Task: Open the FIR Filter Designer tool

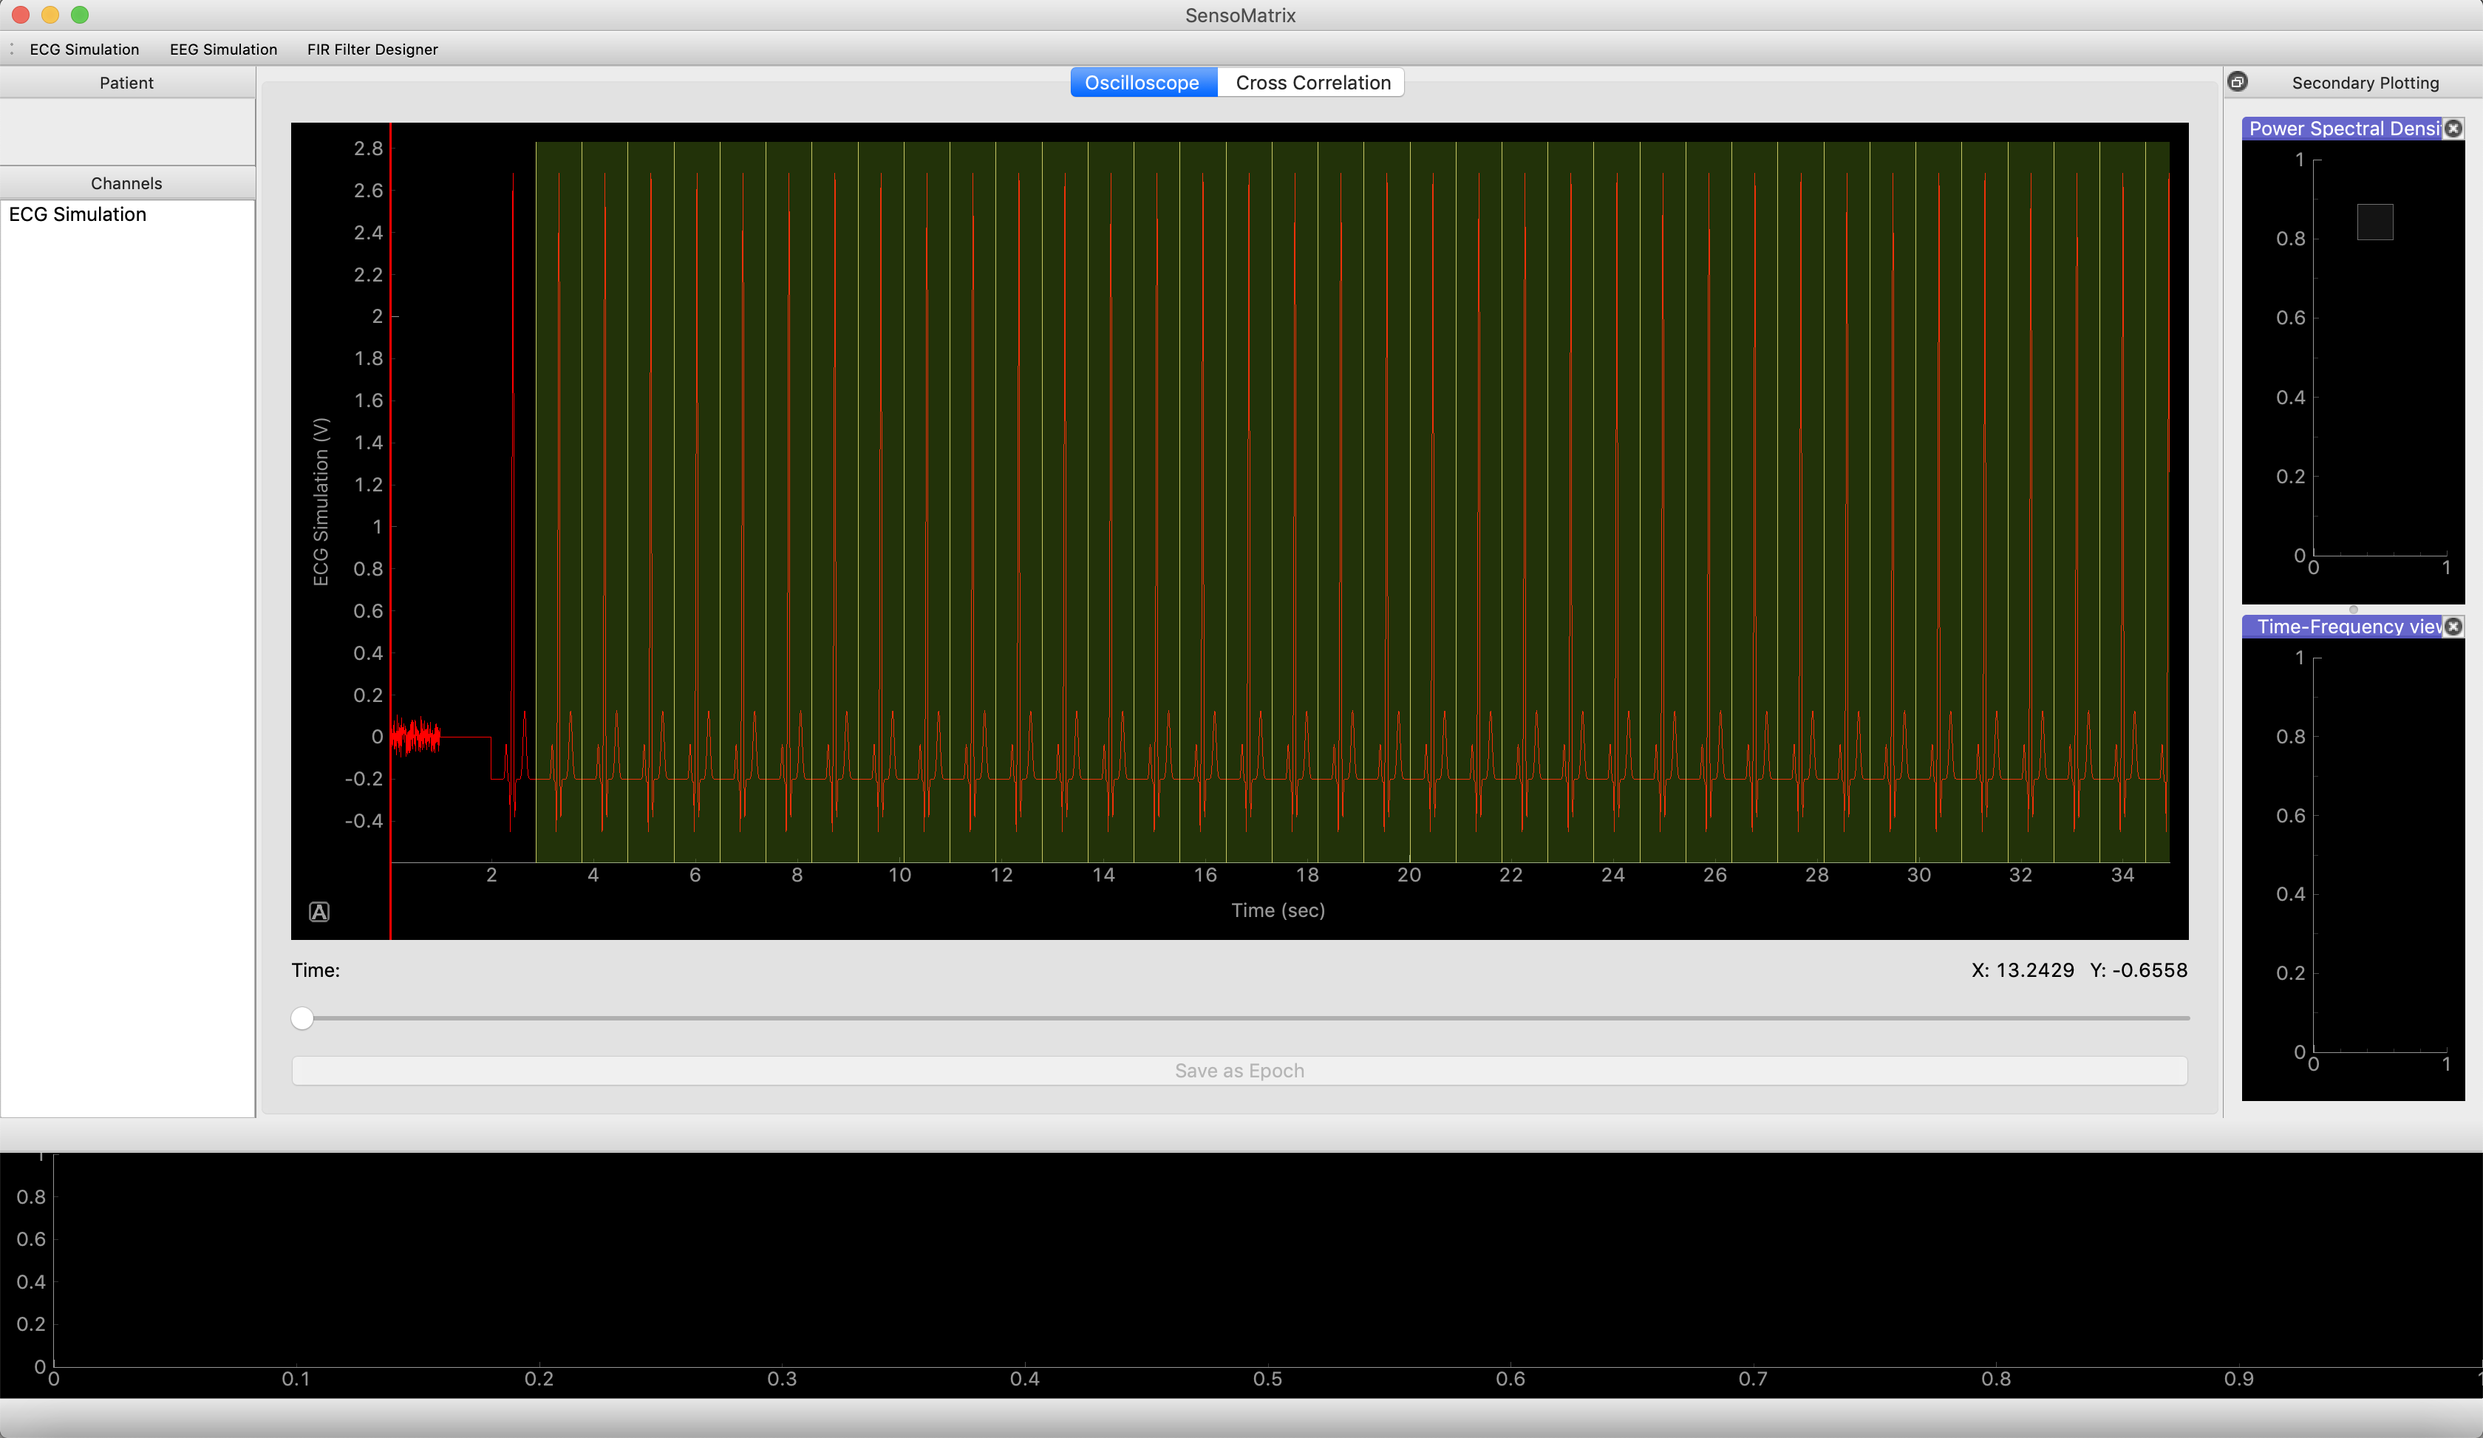Action: (372, 50)
